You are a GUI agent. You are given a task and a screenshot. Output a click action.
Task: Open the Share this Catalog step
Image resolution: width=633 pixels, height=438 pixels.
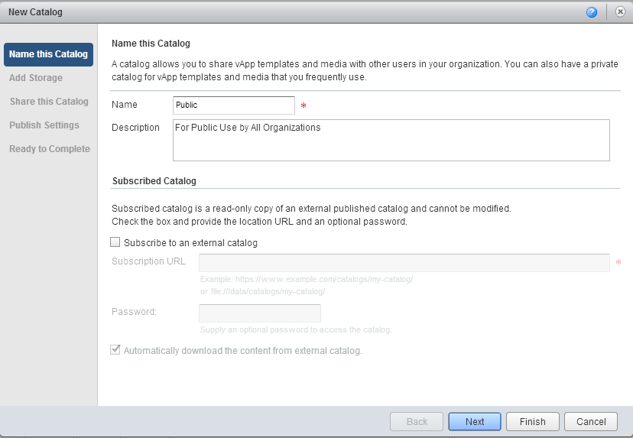(x=49, y=102)
